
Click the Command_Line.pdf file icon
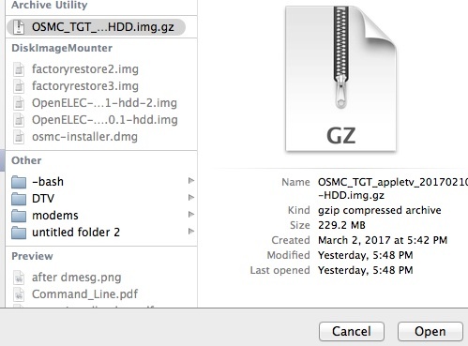click(19, 294)
